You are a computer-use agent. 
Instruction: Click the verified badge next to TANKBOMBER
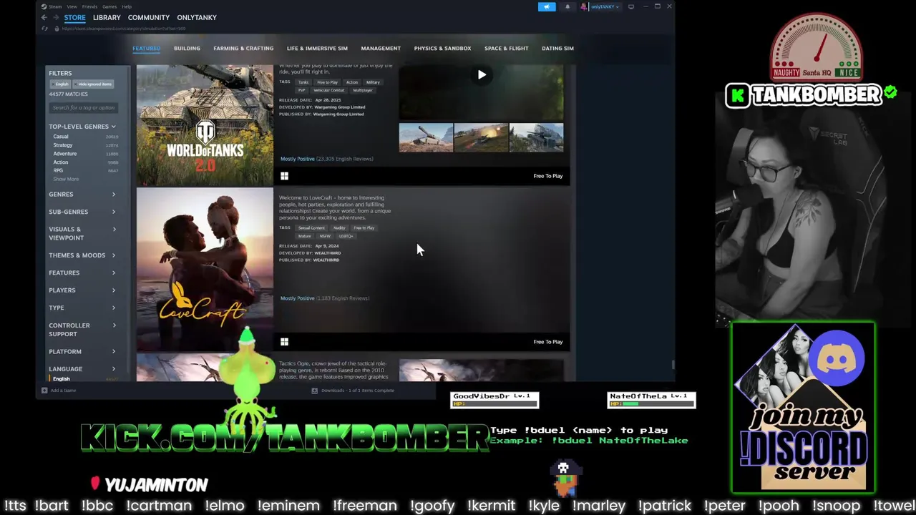tap(890, 92)
